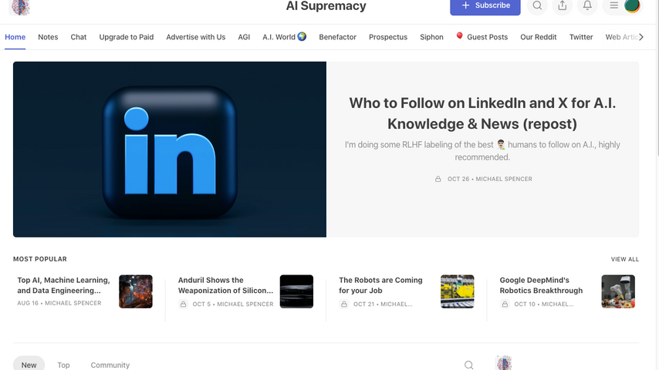Open the A.I. World tab
Image resolution: width=659 pixels, height=370 pixels.
(285, 37)
